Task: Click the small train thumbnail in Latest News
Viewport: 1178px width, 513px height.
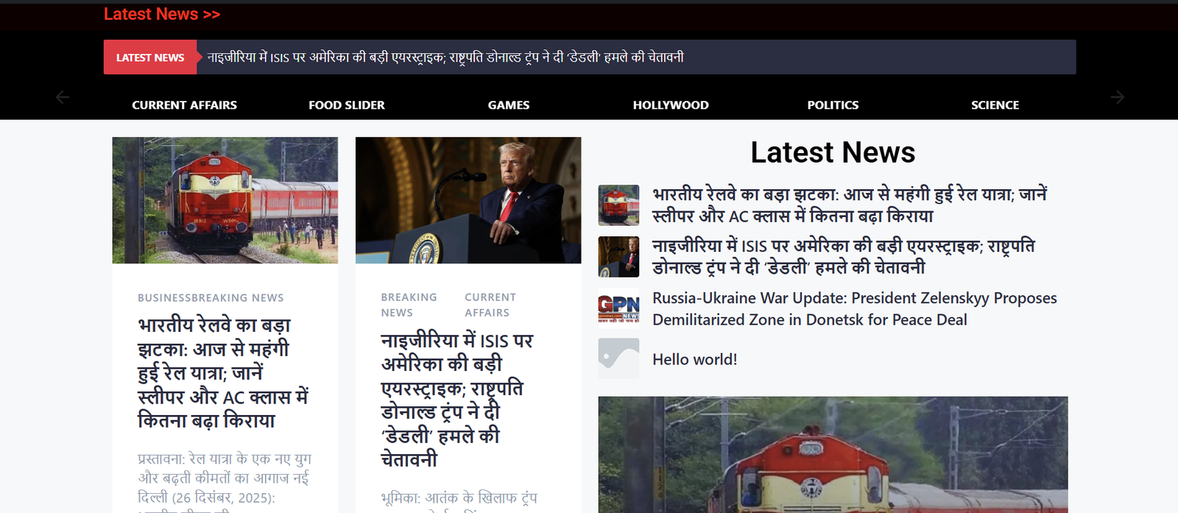Action: click(618, 205)
